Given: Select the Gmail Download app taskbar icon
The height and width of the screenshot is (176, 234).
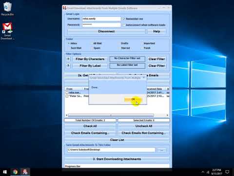Looking at the screenshot, I should tap(25, 172).
